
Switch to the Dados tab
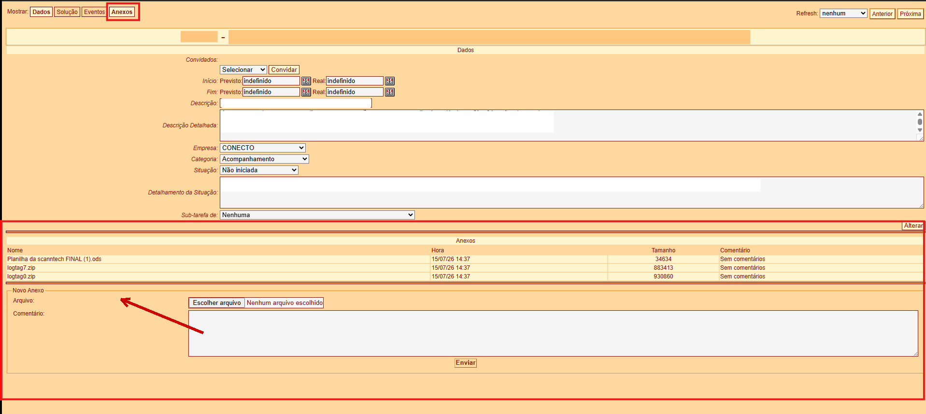pos(42,12)
